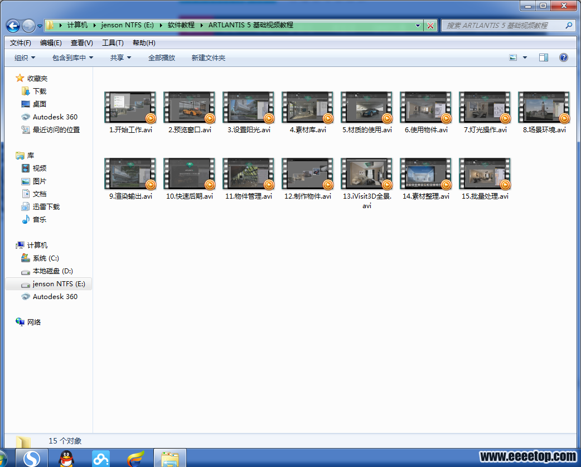Select the 8.场景环境.avi video file icon
Screen dimensions: 581x467
pos(544,107)
